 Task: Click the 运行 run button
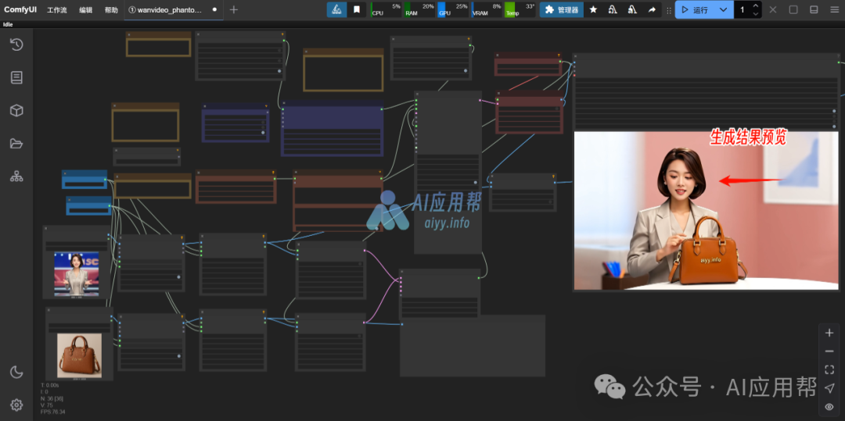click(x=695, y=9)
